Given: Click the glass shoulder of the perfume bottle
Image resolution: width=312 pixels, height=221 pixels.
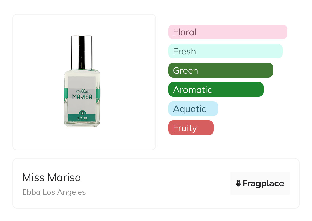Looking at the screenshot, I should coord(82,72).
